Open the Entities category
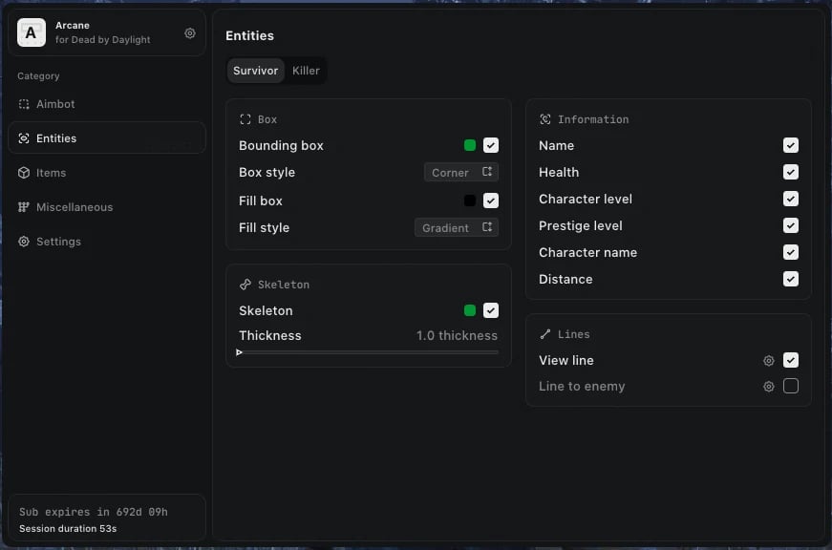832x550 pixels. [x=56, y=138]
